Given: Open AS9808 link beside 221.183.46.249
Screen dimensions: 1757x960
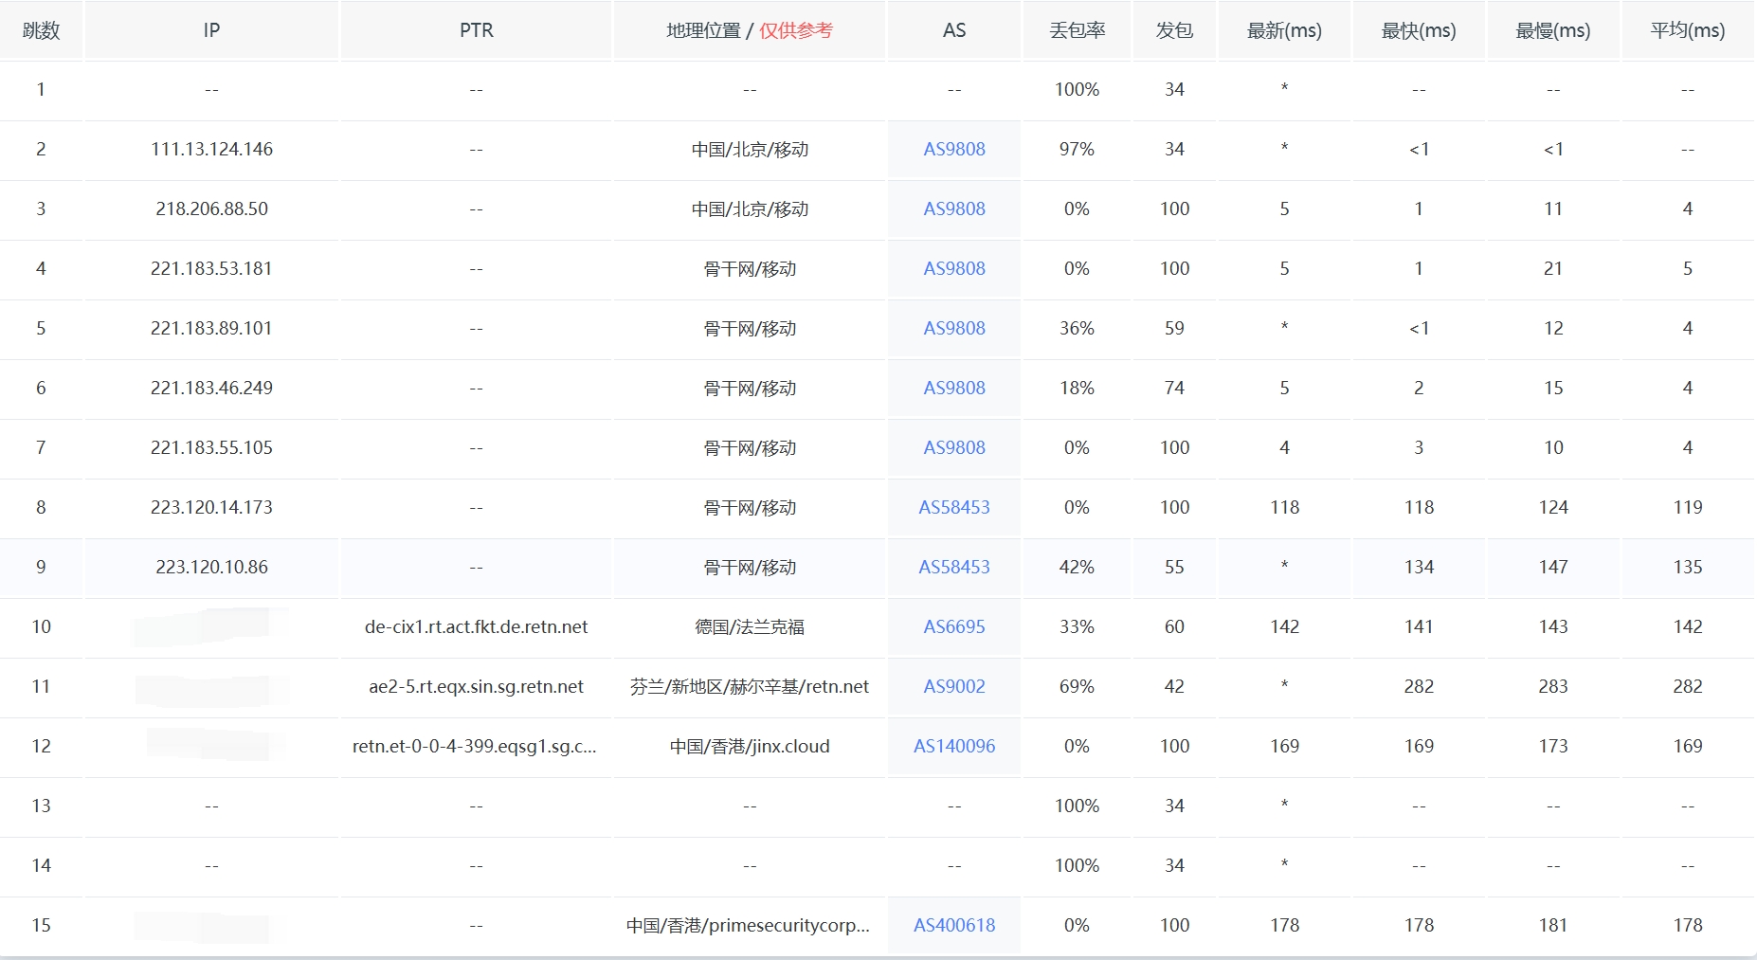Looking at the screenshot, I should click(x=954, y=388).
